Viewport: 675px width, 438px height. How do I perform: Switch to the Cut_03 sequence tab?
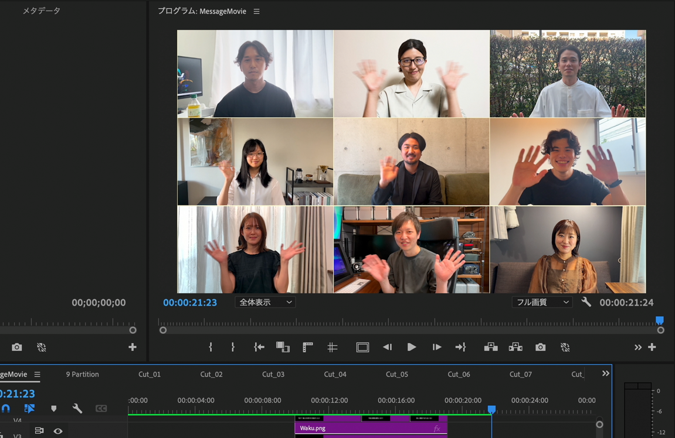coord(273,374)
